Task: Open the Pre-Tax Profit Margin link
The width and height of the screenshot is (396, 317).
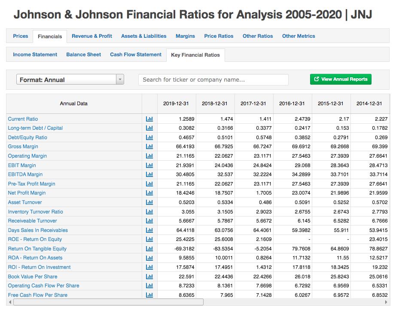Action: coord(32,184)
